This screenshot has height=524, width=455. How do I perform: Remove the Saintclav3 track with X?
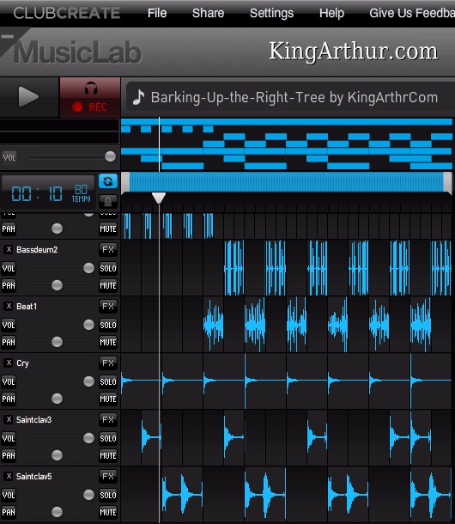[x=9, y=420]
